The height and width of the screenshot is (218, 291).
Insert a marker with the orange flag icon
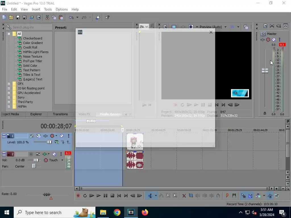point(227,196)
